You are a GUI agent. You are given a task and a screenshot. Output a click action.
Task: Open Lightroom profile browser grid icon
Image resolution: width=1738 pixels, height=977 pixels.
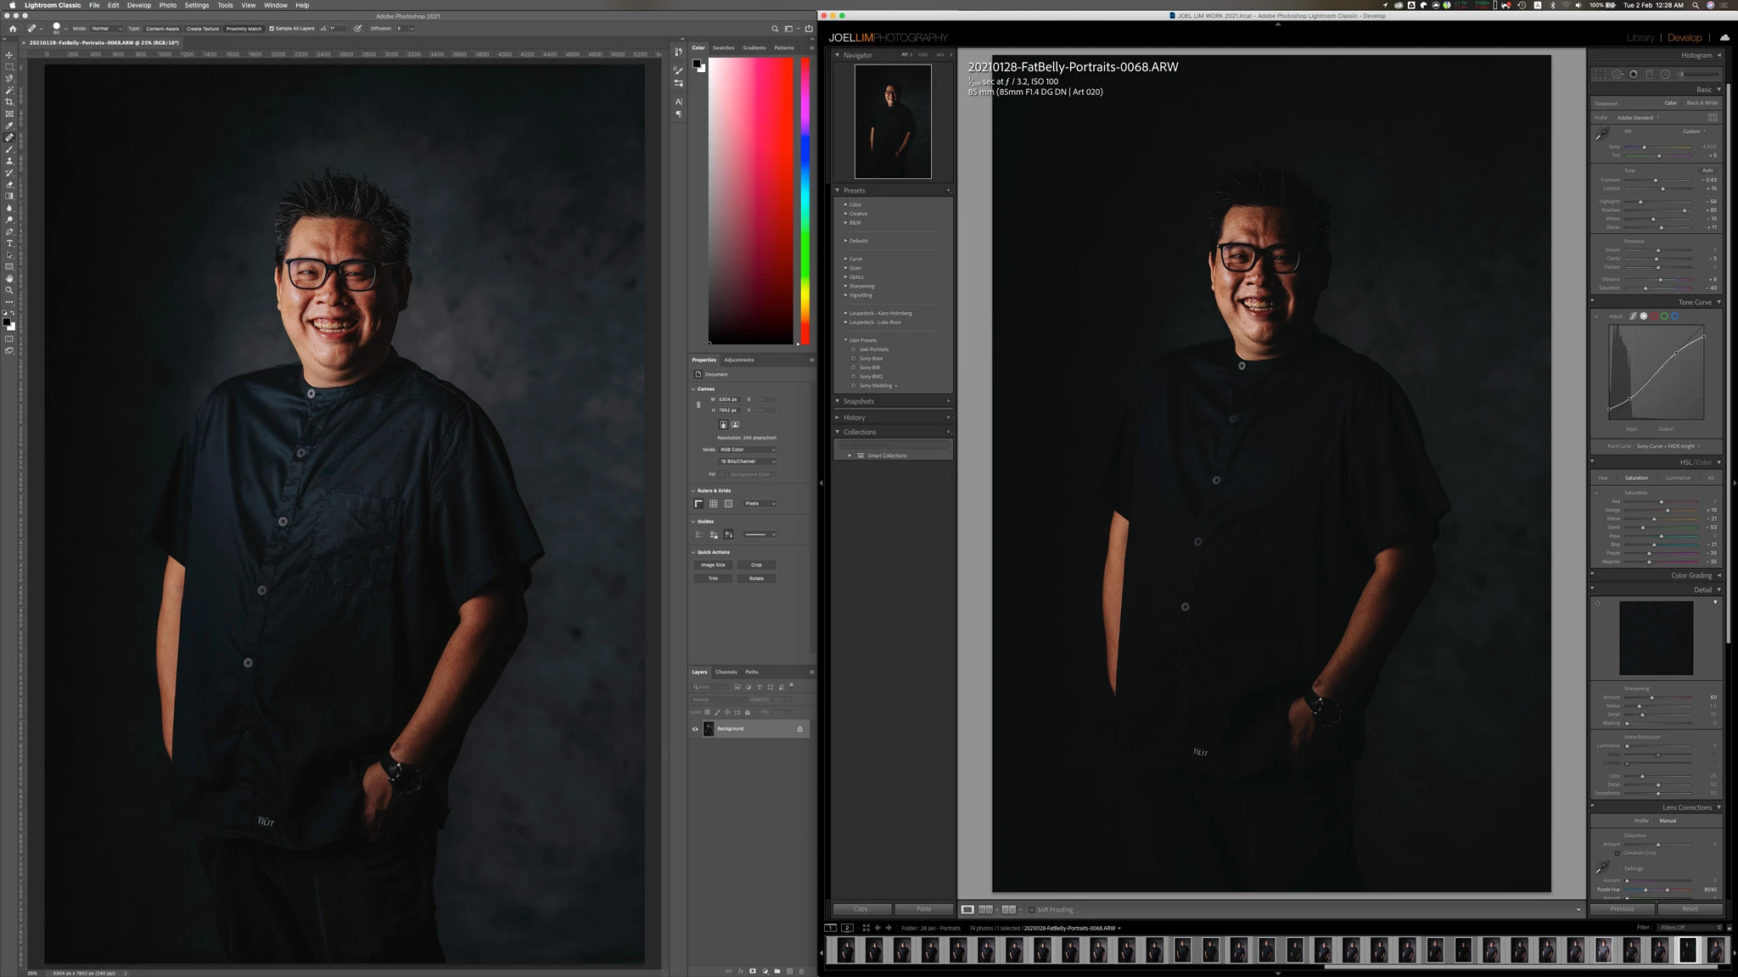coord(1712,117)
